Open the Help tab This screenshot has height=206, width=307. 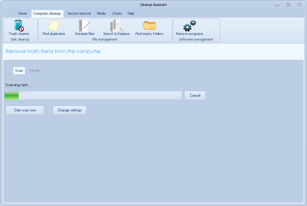pos(131,13)
